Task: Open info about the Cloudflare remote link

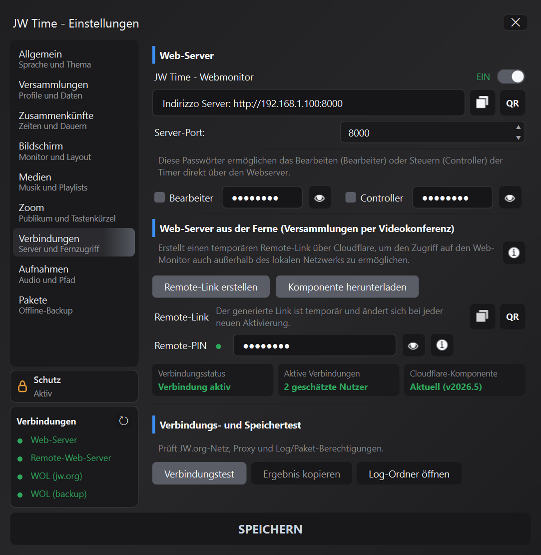Action: (514, 252)
